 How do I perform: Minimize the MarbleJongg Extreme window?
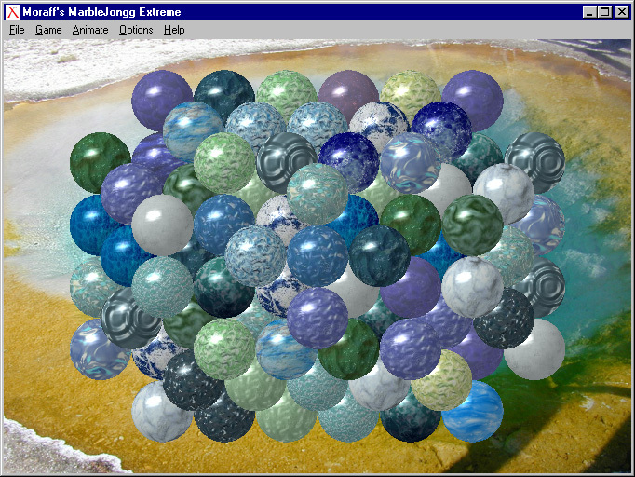(x=590, y=12)
